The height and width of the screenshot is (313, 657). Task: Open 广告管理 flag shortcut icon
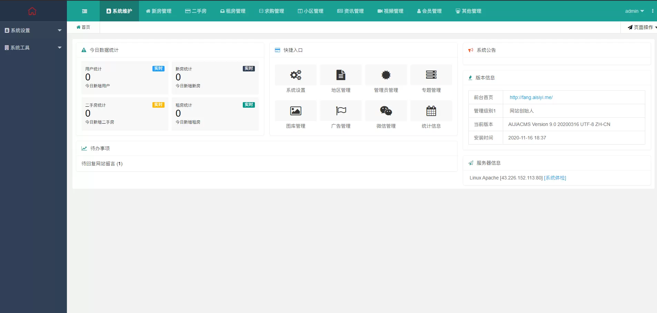[x=341, y=111]
